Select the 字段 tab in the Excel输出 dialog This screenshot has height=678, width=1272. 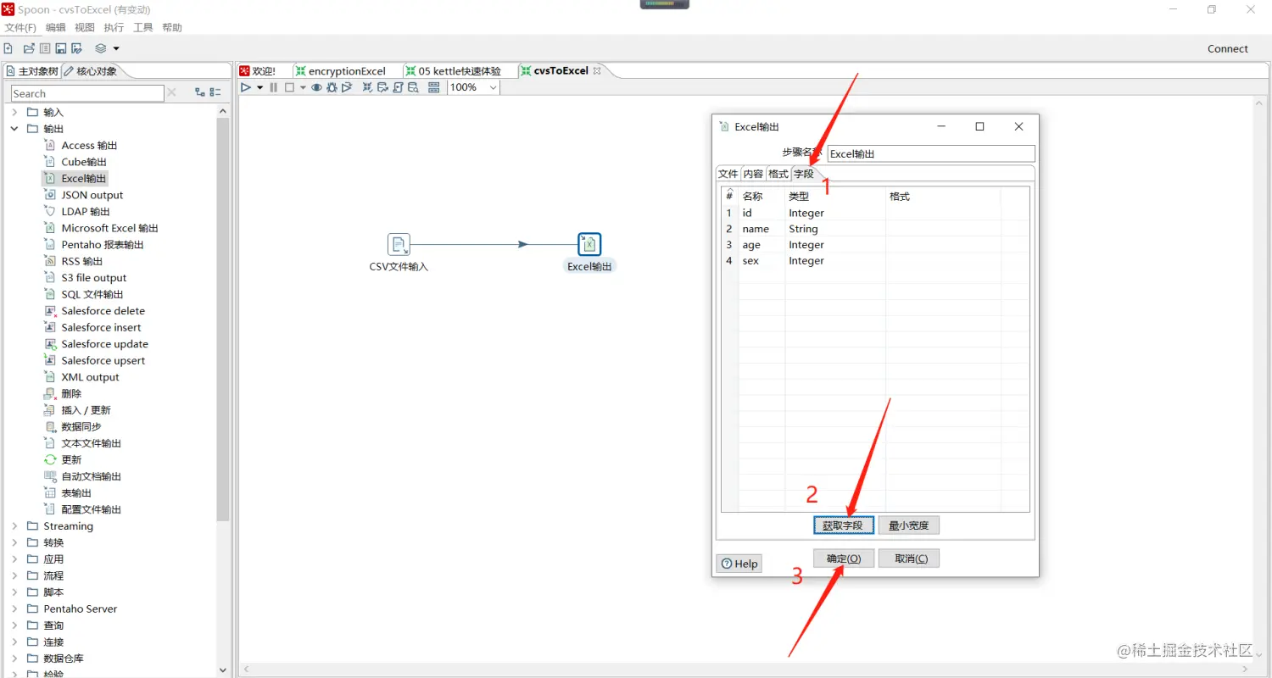804,174
